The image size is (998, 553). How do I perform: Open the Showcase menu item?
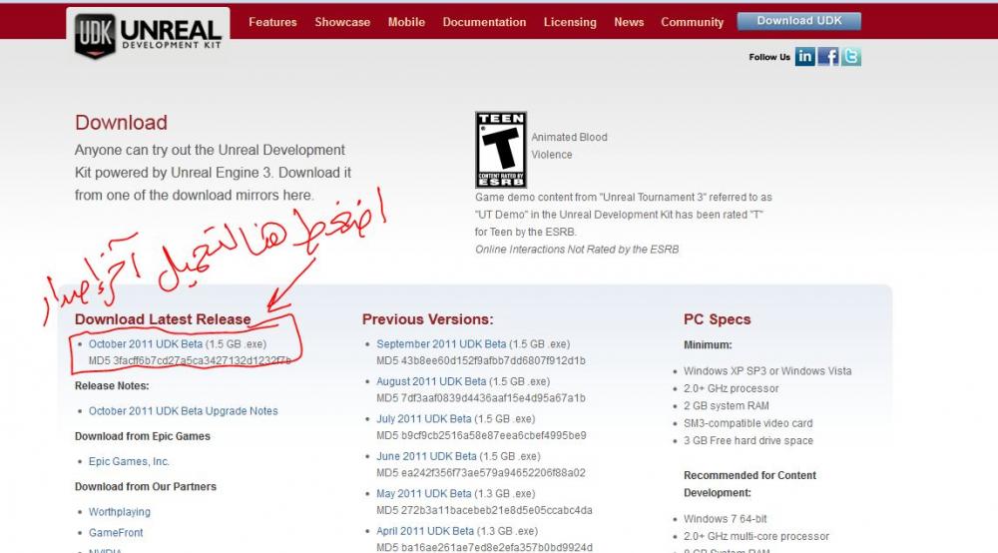(x=342, y=22)
